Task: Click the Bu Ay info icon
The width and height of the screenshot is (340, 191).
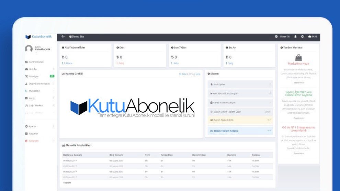Action: 227,47
